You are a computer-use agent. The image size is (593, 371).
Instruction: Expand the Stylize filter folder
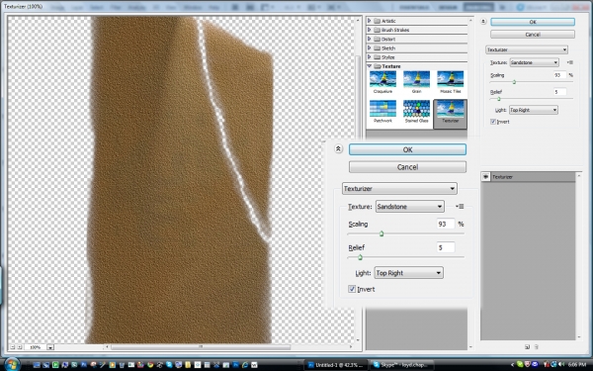[x=370, y=56]
